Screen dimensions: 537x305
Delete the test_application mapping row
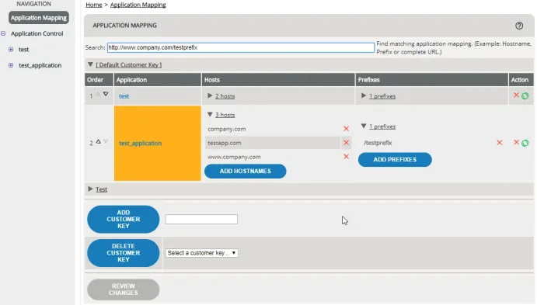pos(516,142)
